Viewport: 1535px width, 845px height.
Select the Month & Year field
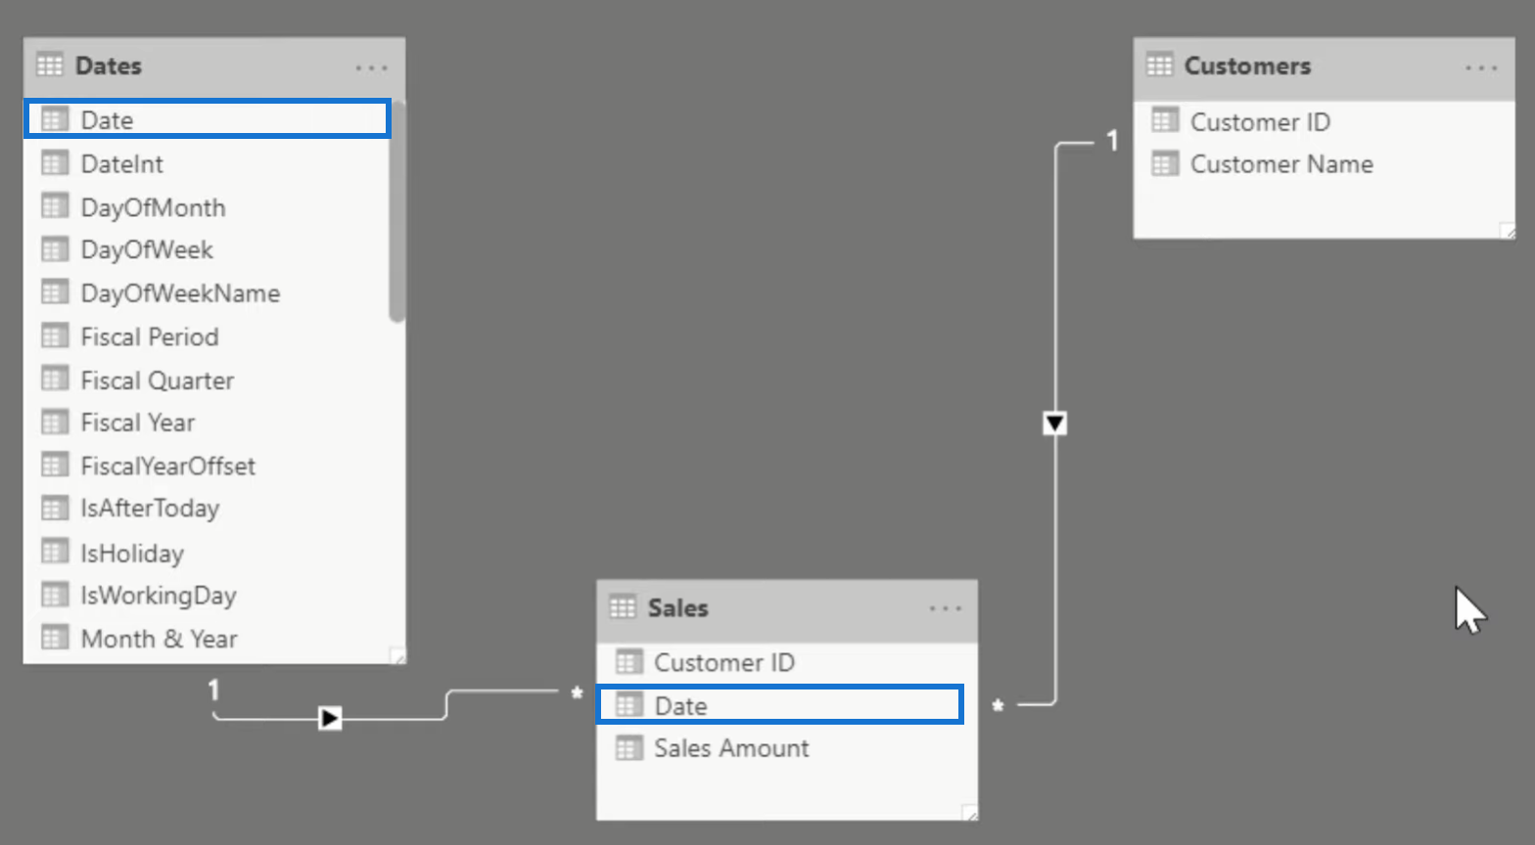pyautogui.click(x=206, y=639)
